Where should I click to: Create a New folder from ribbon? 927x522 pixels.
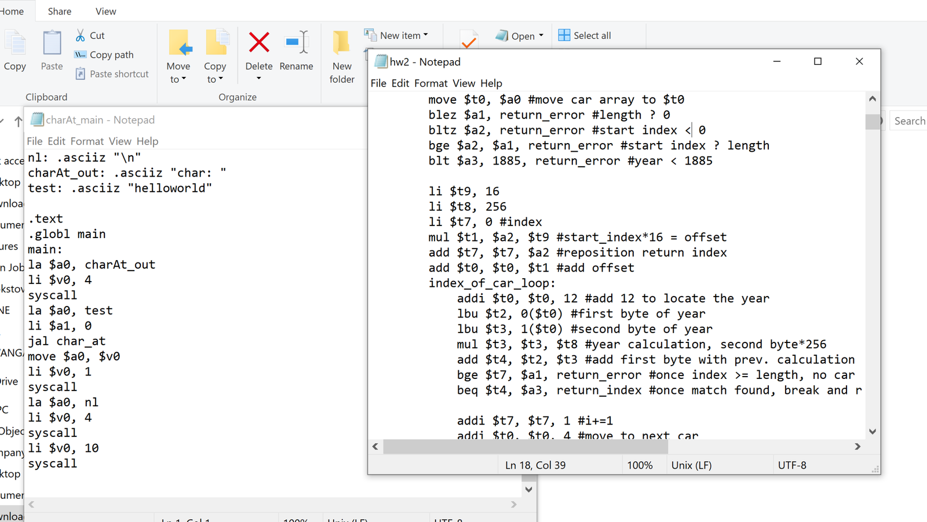point(342,57)
